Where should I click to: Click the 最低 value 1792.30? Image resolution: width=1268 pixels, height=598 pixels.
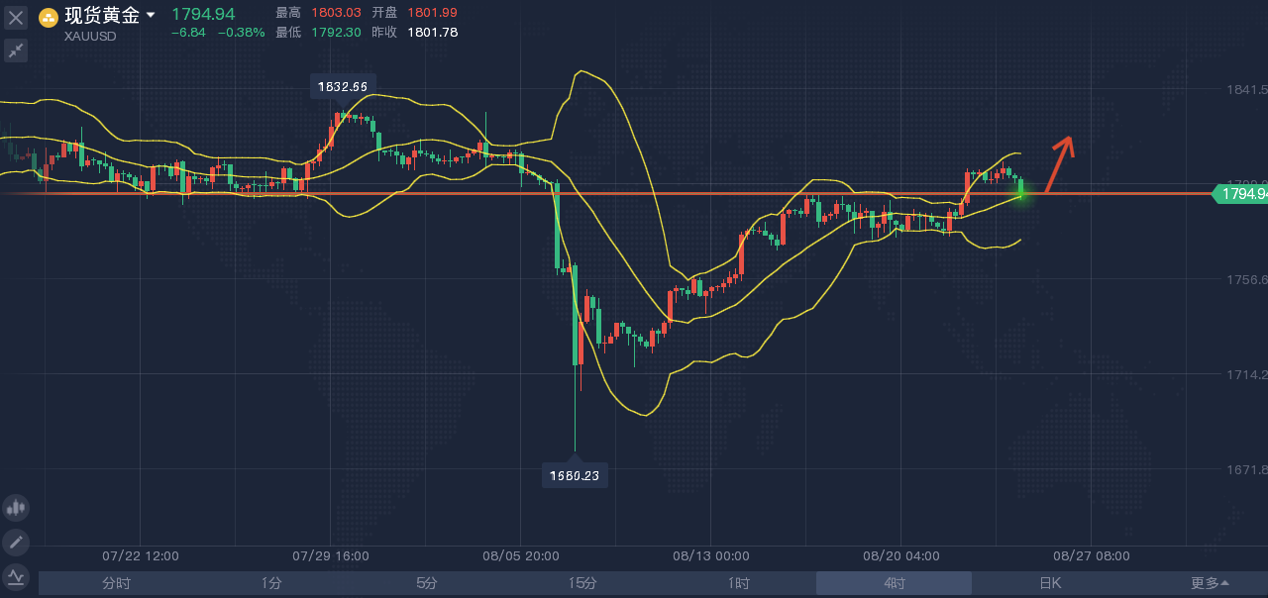tap(335, 33)
